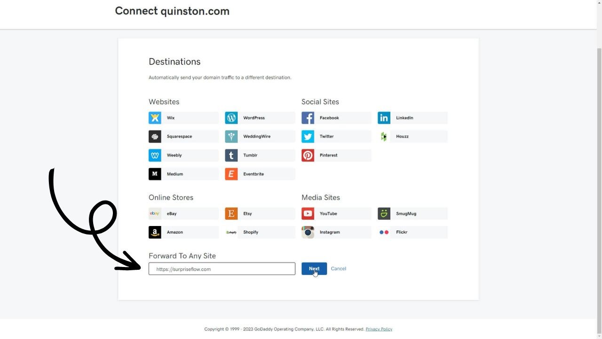Screen dimensions: 602x339
Task: Click the GoDaddy copyright notice text
Action: (284, 329)
